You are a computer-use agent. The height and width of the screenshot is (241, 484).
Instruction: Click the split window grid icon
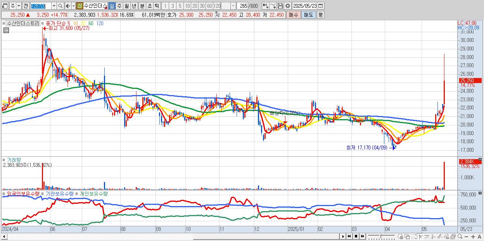click(401, 236)
